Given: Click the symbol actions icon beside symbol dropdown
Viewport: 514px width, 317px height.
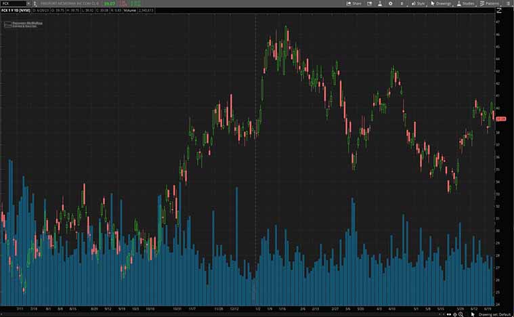Looking at the screenshot, I should 35,3.
